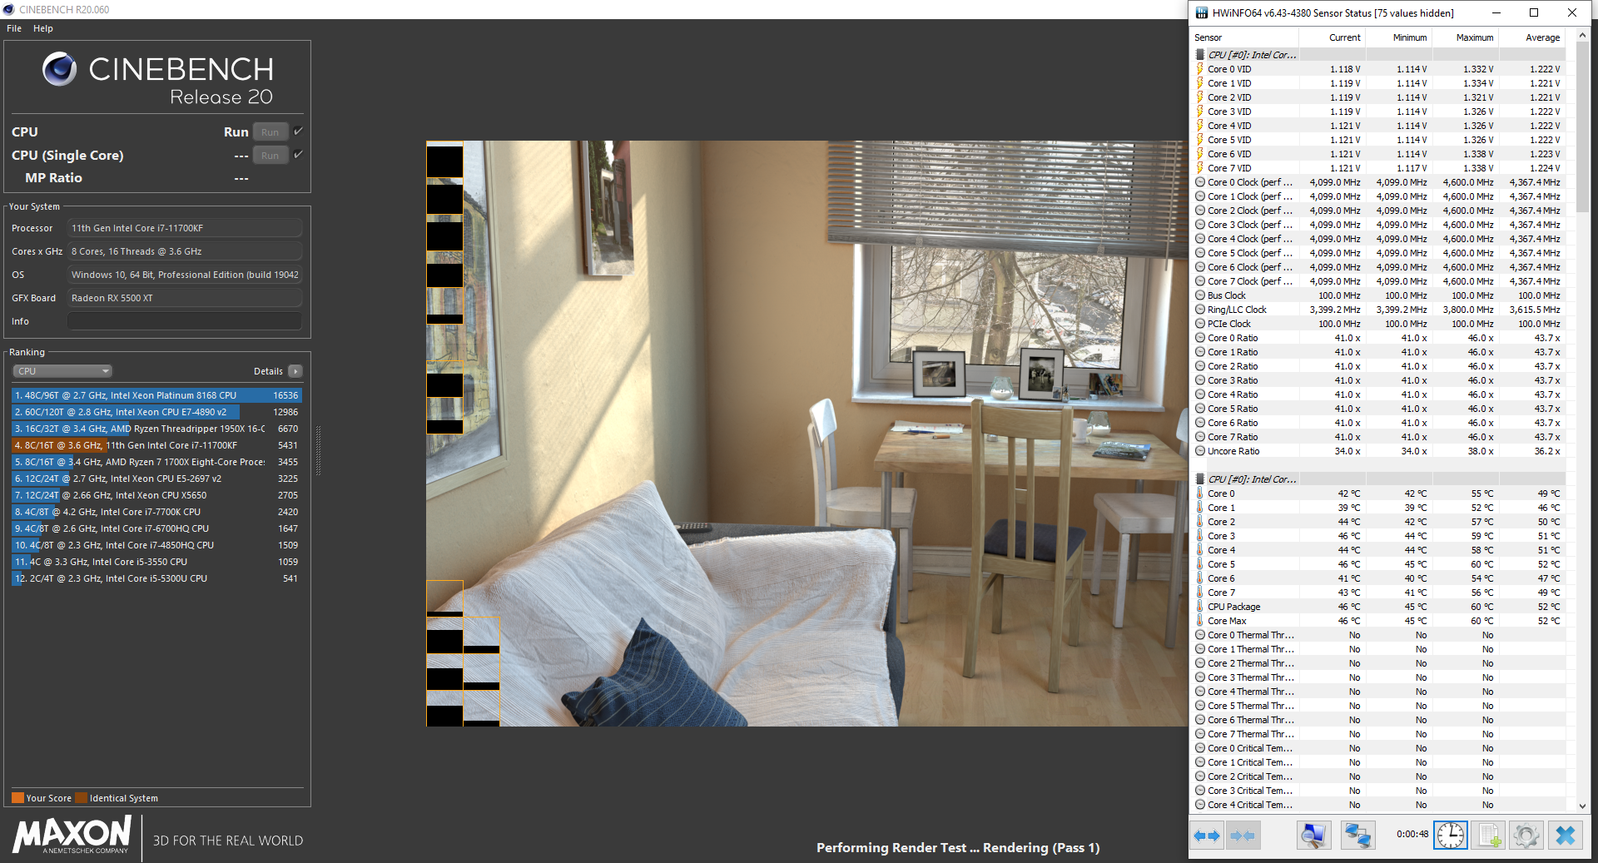Click Run button for CPU (Single Core)
Screen dimensions: 1598x863
(270, 156)
